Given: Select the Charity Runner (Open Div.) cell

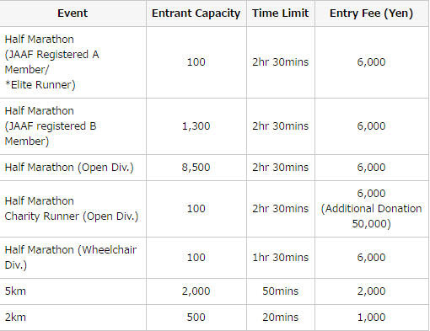Looking at the screenshot, I should [73, 209].
